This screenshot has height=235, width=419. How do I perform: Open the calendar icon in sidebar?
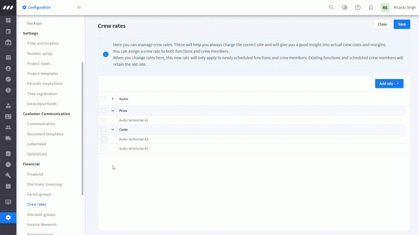coord(8,32)
